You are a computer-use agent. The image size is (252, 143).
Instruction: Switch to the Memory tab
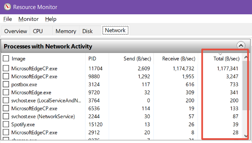click(66, 31)
